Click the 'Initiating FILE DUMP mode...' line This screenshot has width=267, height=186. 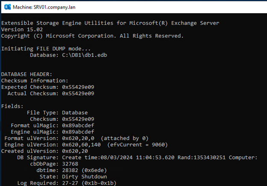click(46, 49)
